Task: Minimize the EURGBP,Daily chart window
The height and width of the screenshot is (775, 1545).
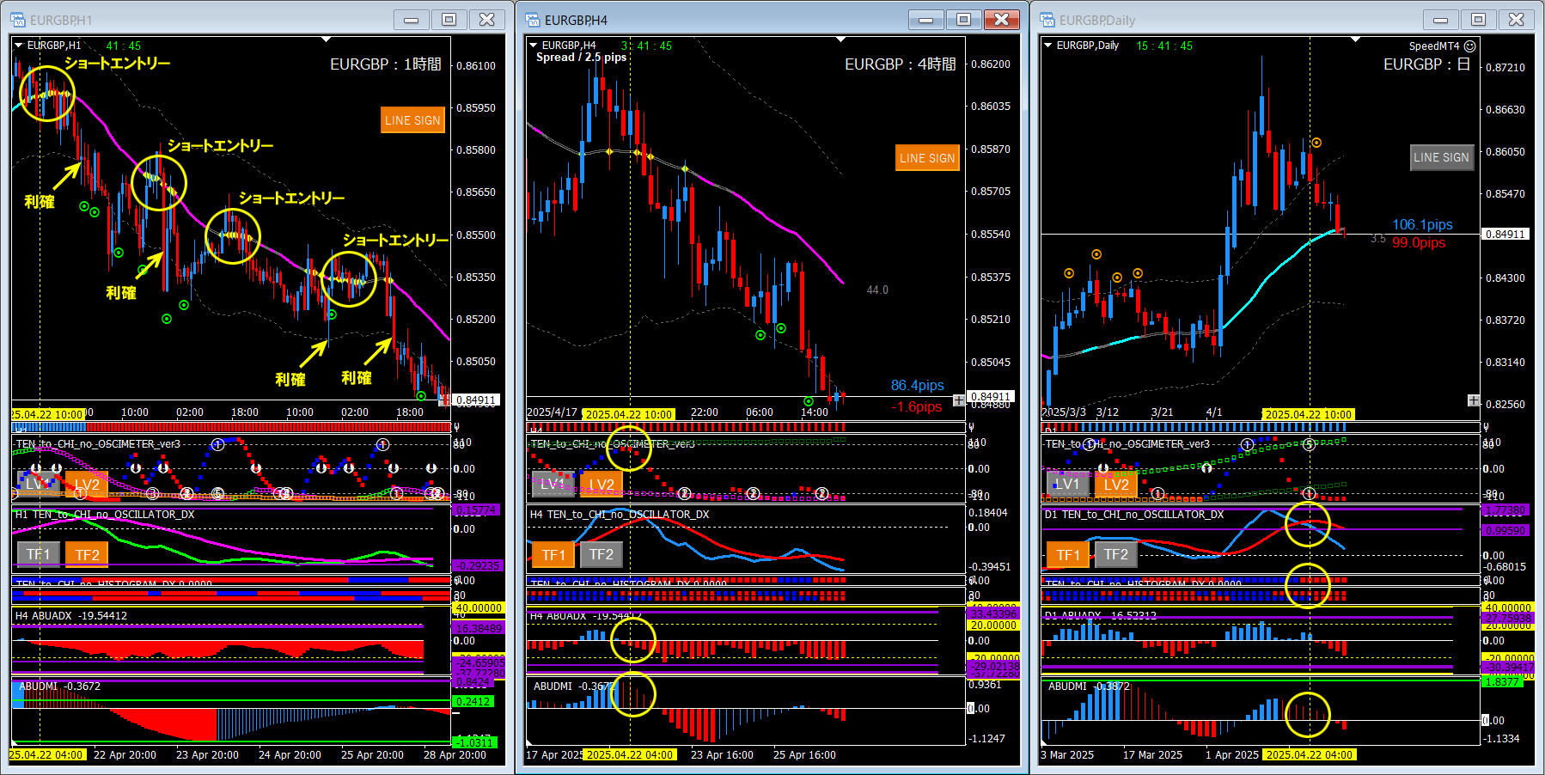Action: pyautogui.click(x=1441, y=20)
